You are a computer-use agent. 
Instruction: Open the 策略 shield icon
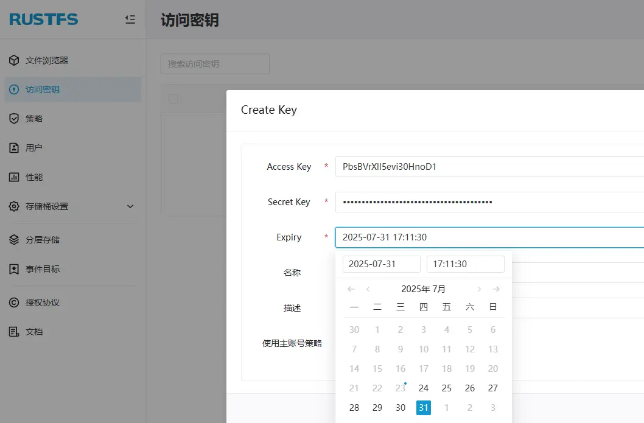[13, 119]
